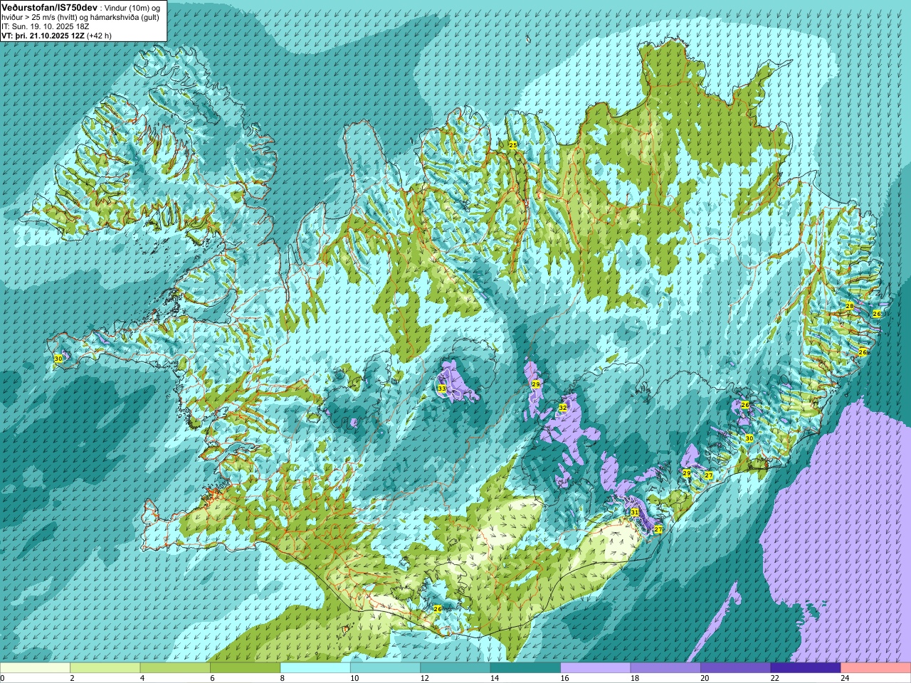Select the 18–20 m/s purple legend swatch
This screenshot has width=911, height=683.
tap(665, 668)
